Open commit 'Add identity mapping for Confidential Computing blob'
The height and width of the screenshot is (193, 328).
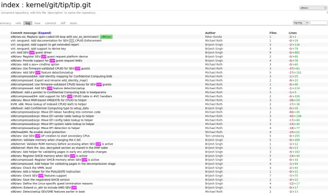pyautogui.click(x=61, y=77)
